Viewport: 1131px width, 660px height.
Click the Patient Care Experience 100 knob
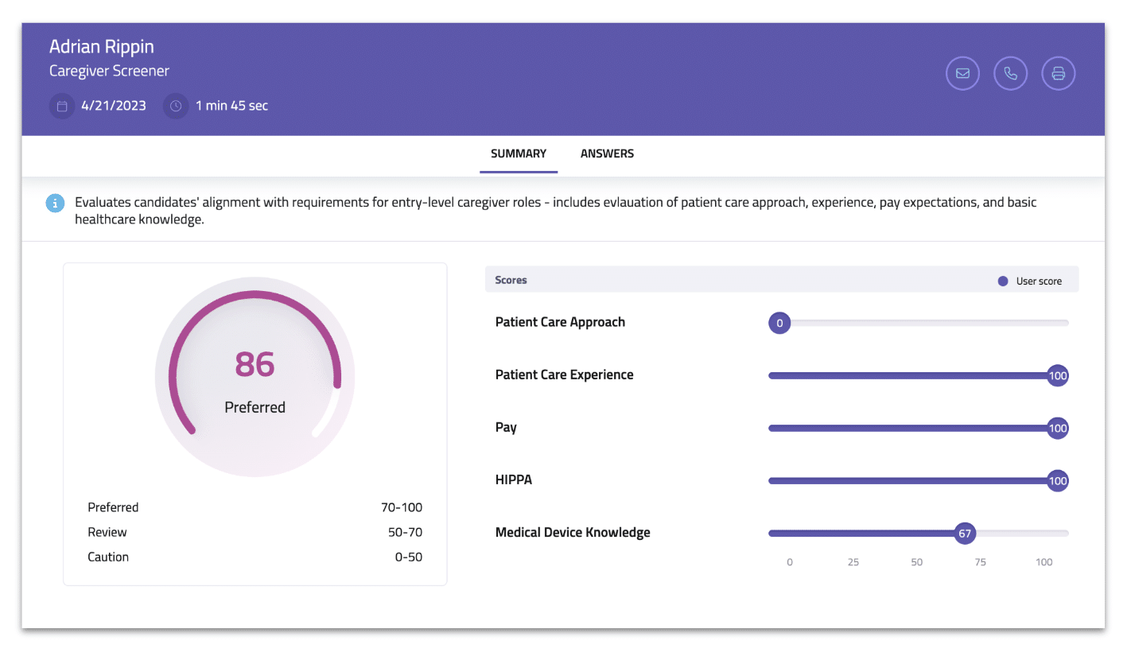(1057, 375)
